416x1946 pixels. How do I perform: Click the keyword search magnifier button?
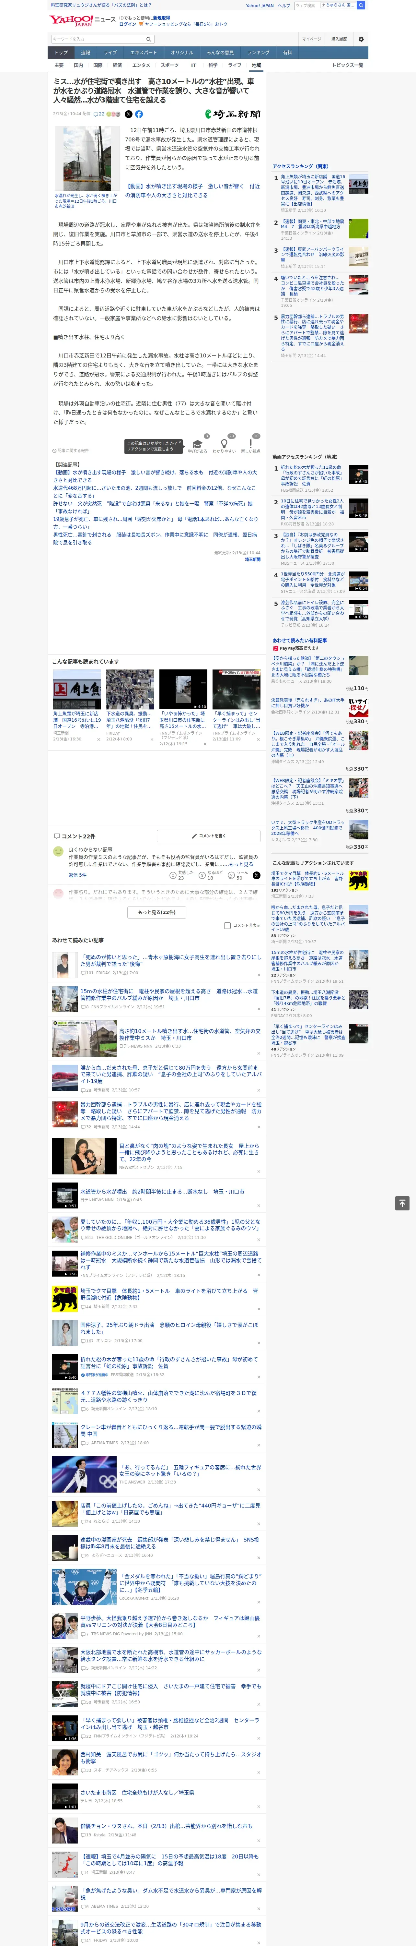coord(149,39)
